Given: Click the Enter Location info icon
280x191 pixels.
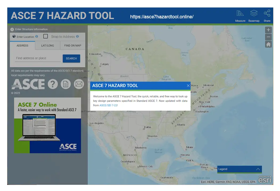Looking at the screenshot, I should coord(37,36).
